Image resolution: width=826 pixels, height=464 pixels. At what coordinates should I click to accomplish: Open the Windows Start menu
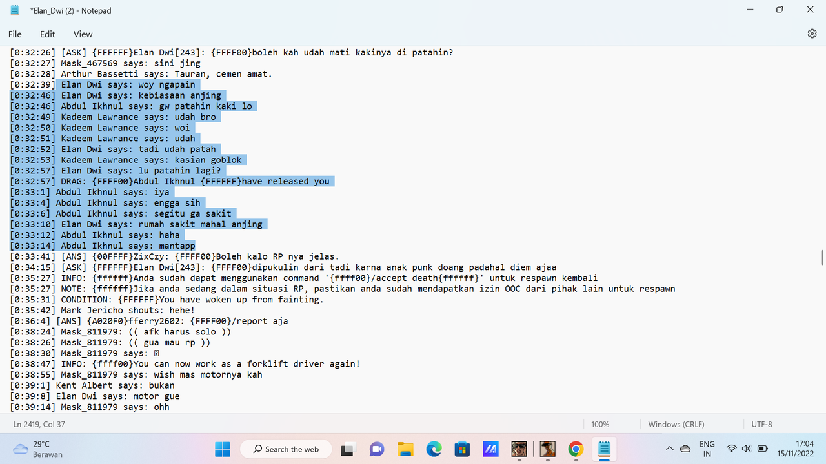(222, 449)
